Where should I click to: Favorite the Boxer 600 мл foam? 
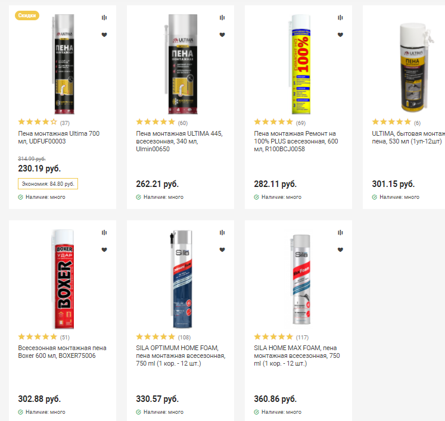[x=104, y=250]
